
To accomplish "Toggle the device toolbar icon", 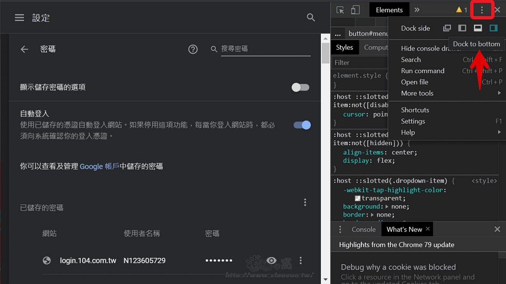I will pyautogui.click(x=355, y=10).
